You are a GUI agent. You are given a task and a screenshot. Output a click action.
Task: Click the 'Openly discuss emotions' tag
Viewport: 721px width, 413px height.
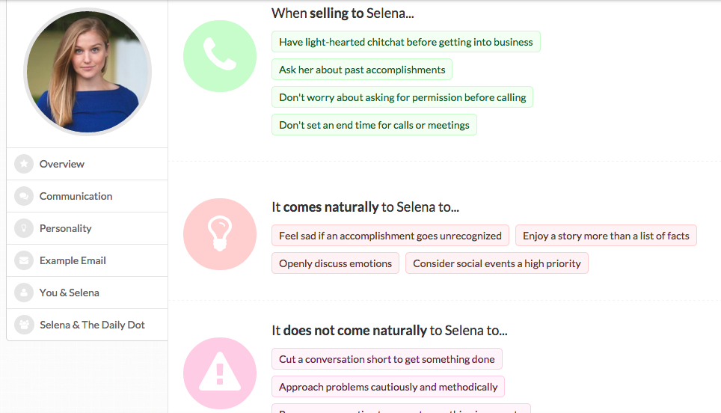[335, 263]
